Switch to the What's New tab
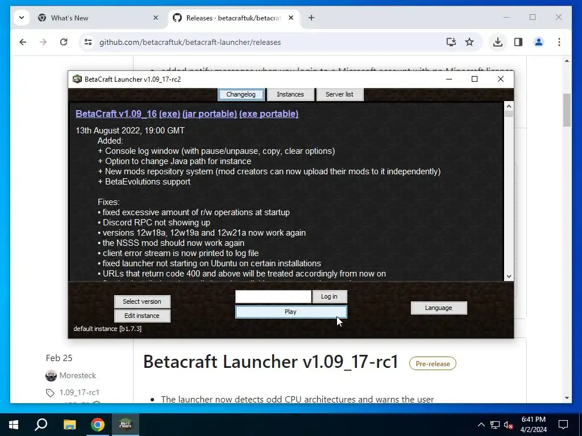 point(98,18)
